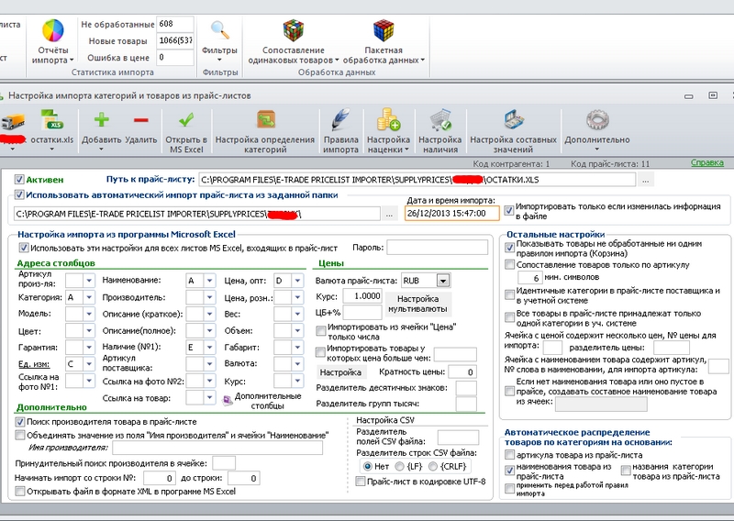
Task: Open the Наличие (№1) column dropdown
Action: point(210,348)
